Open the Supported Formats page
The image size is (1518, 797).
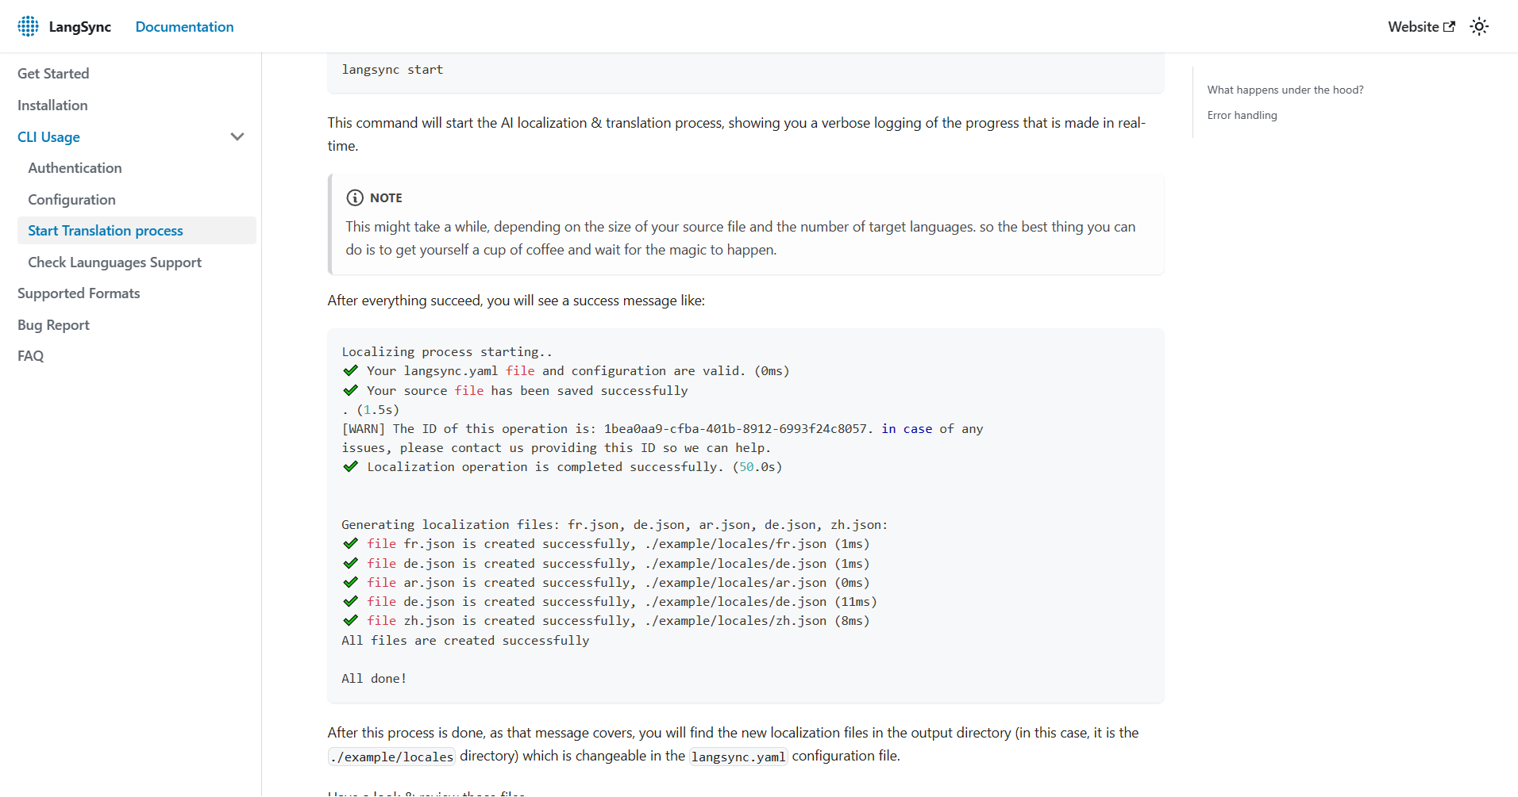(79, 293)
